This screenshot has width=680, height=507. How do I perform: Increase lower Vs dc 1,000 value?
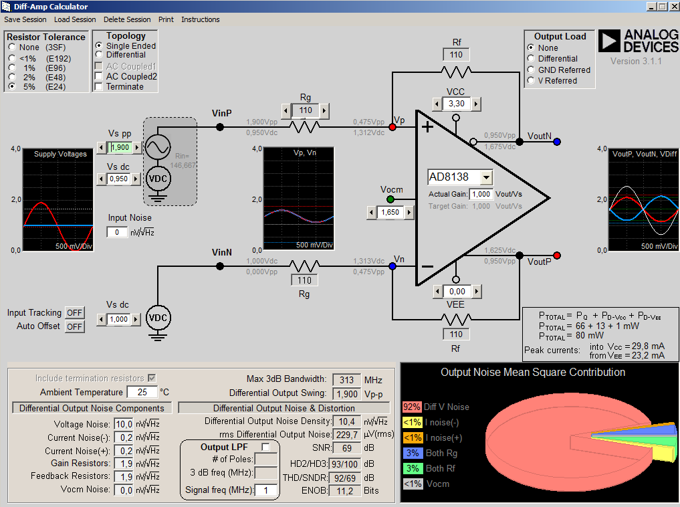pos(136,320)
